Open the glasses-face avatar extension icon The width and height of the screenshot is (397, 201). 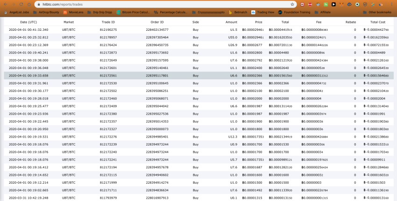coord(318,4)
